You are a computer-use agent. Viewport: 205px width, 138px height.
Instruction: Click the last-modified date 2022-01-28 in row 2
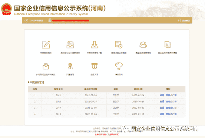[91, 101]
